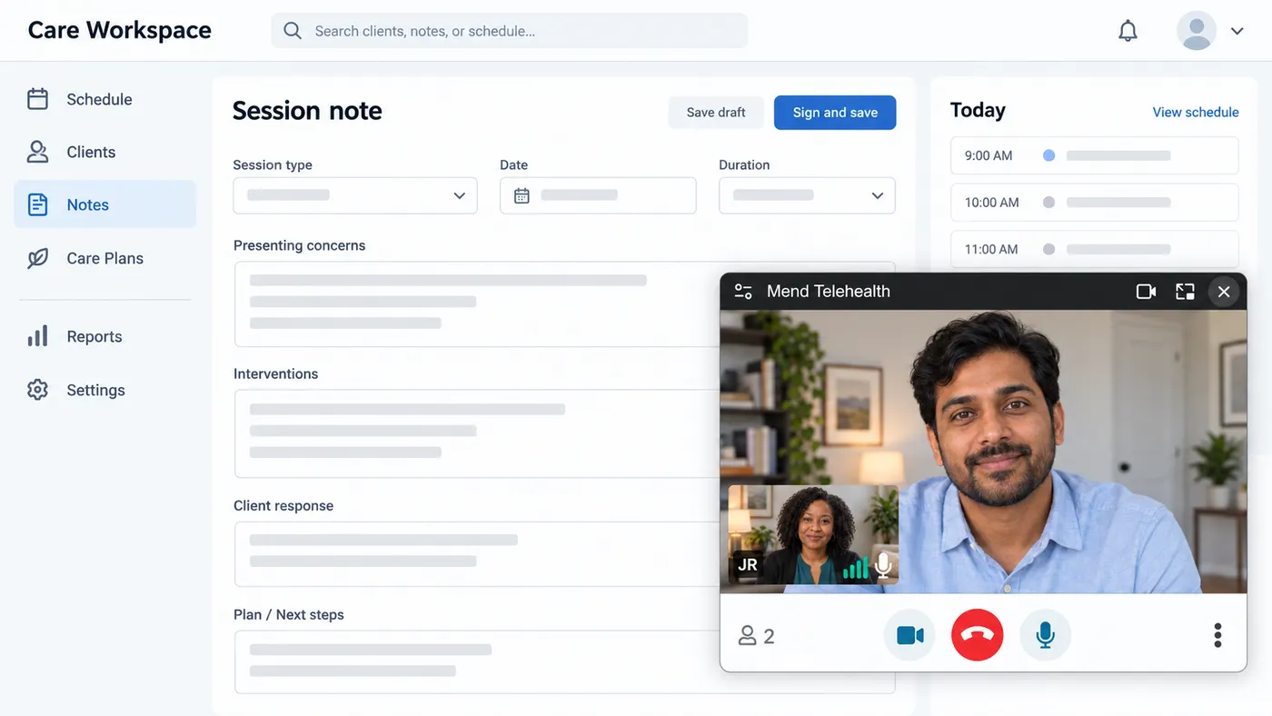The height and width of the screenshot is (716, 1272).
Task: Click the Sign and save button
Action: tap(835, 113)
